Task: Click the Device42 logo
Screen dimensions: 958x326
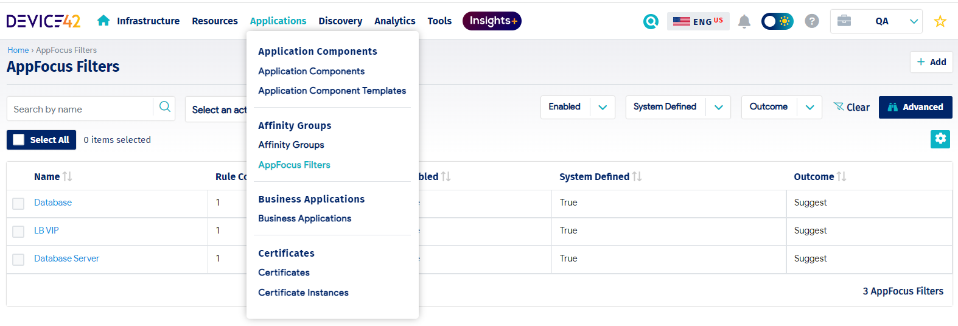Action: point(43,21)
